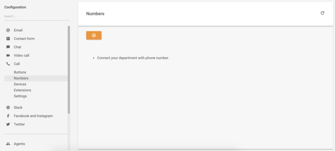Click the Slack logo icon
Viewport: 335px width, 151px height.
(8, 108)
